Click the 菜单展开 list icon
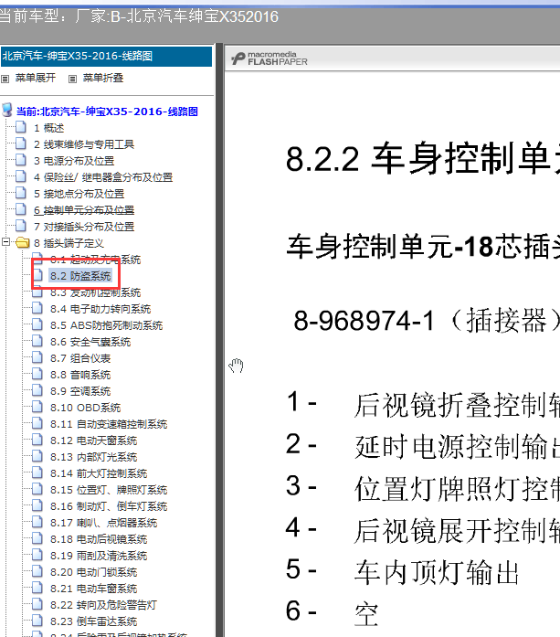This screenshot has height=637, width=560. coord(5,79)
